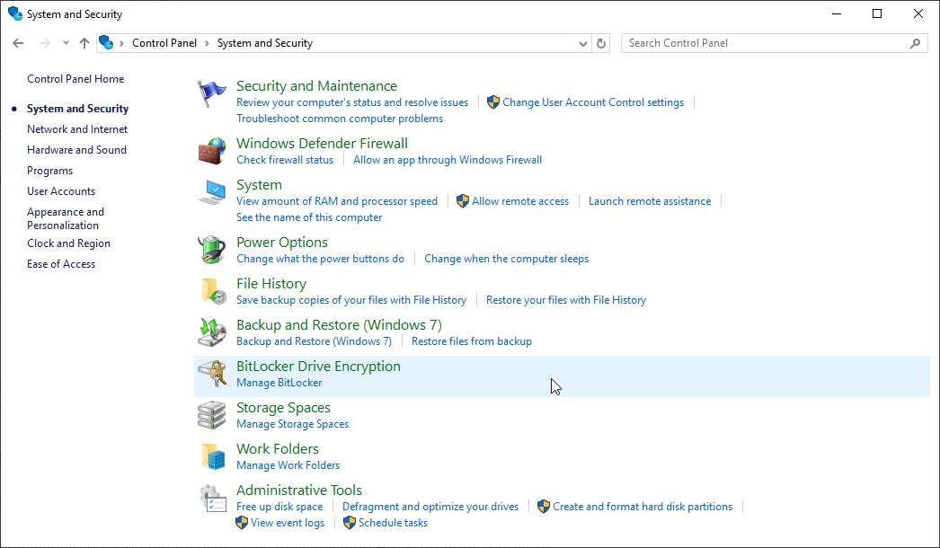Click the Restore files from backup link
The image size is (940, 548).
(472, 340)
